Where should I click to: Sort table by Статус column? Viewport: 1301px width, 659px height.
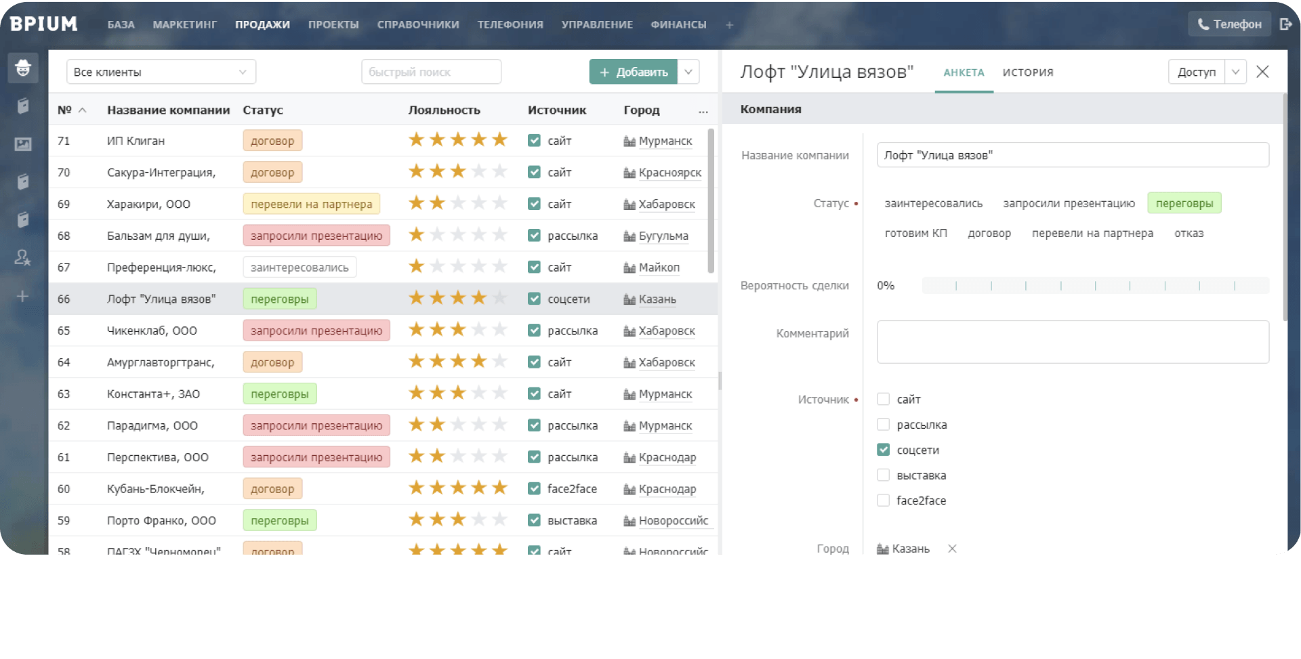263,110
